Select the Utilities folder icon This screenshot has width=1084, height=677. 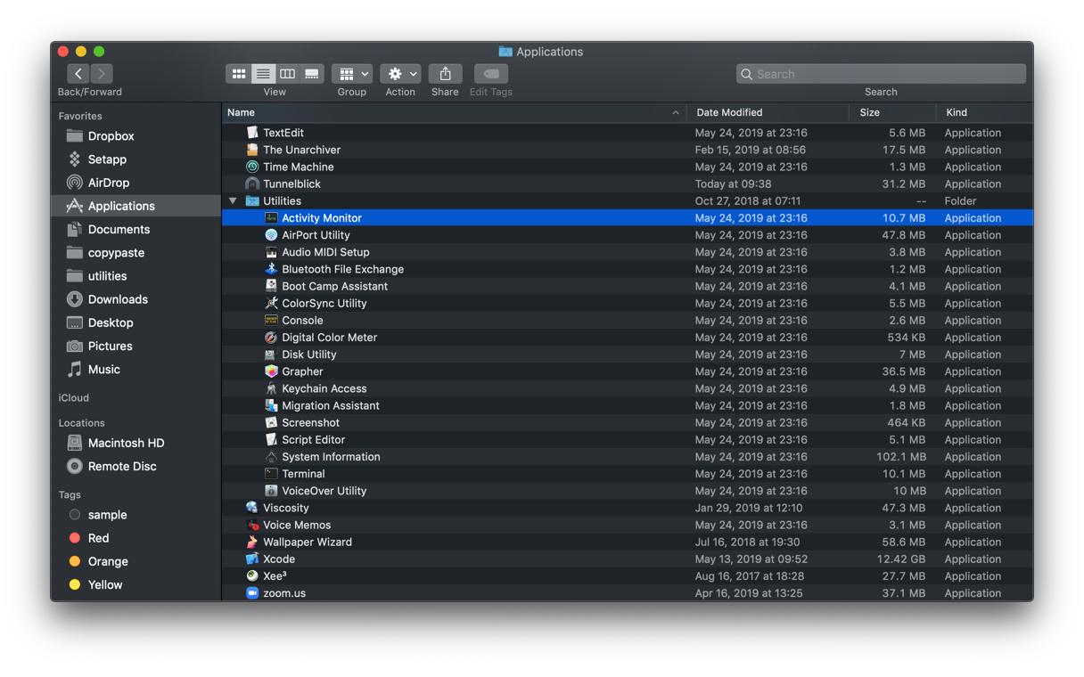(252, 201)
